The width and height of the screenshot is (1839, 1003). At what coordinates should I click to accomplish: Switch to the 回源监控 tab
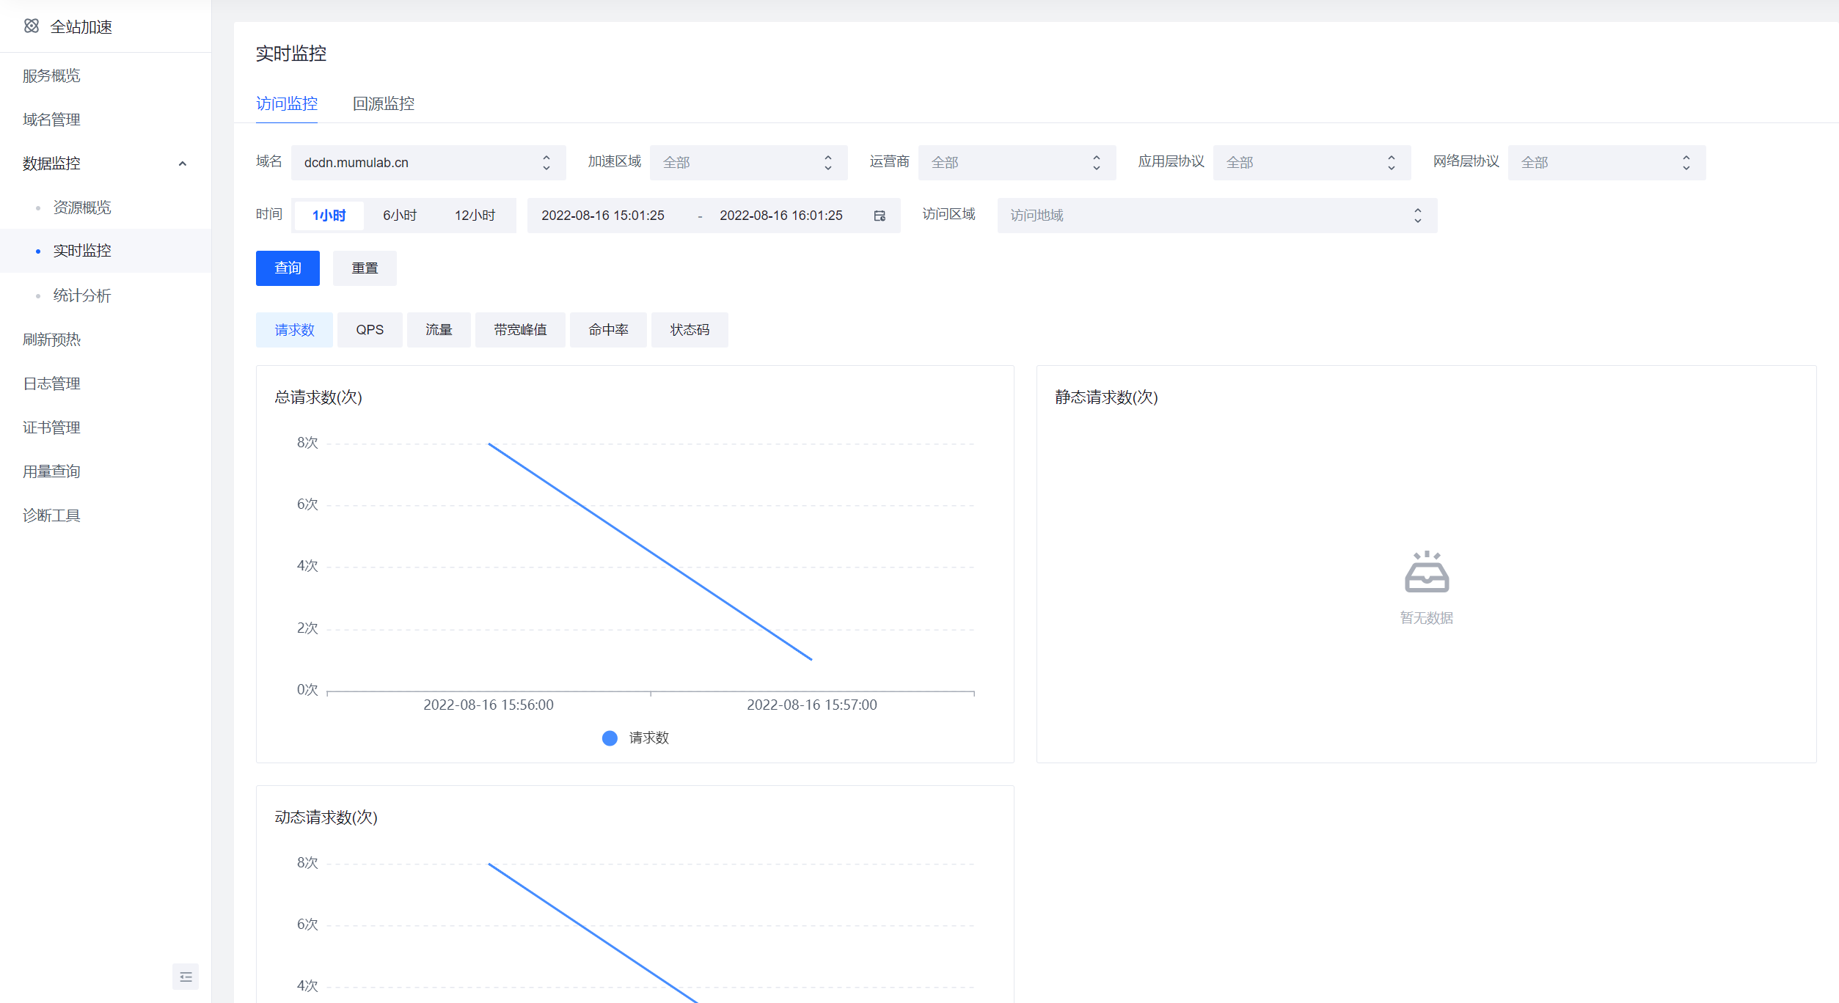click(x=384, y=104)
